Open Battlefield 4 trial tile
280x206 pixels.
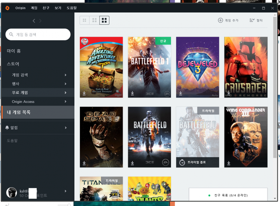coord(197,137)
